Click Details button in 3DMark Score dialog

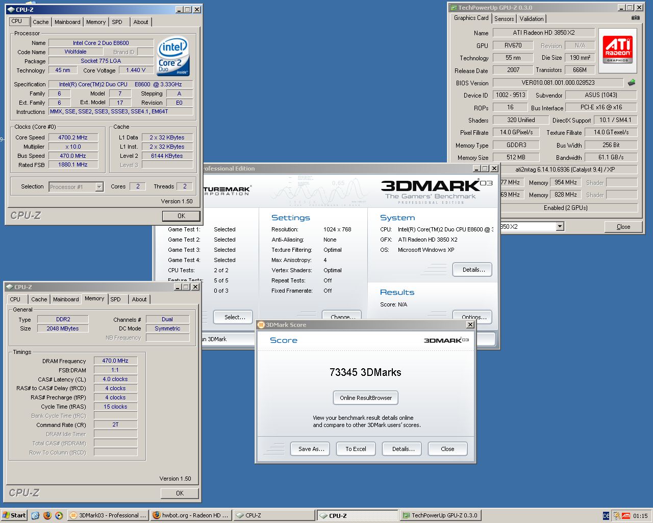(x=403, y=449)
